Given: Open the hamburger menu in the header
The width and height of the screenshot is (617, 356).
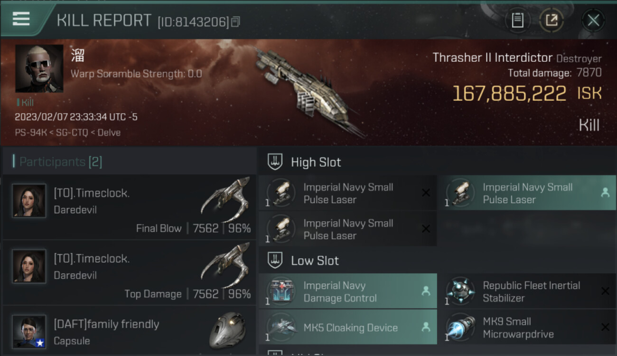Looking at the screenshot, I should coord(21,19).
